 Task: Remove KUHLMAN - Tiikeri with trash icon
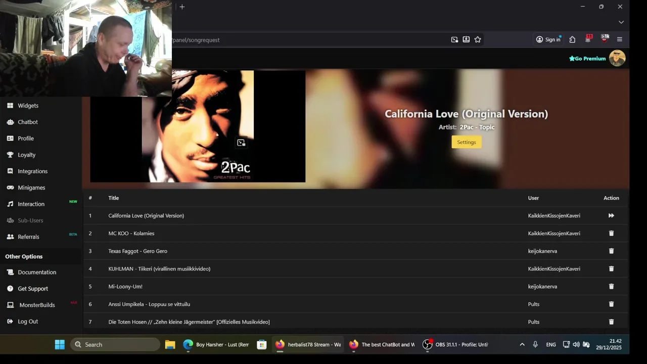coord(611,268)
